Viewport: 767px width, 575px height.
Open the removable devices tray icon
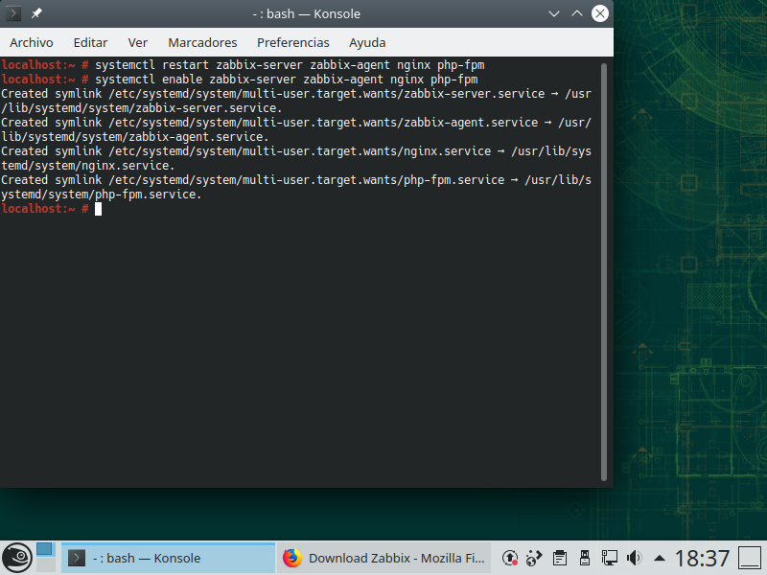pyautogui.click(x=584, y=558)
